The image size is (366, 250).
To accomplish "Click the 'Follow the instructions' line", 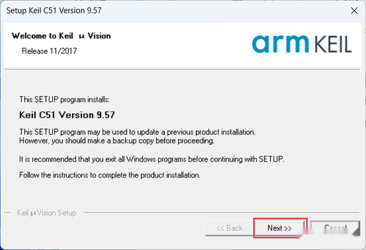I will click(x=110, y=175).
